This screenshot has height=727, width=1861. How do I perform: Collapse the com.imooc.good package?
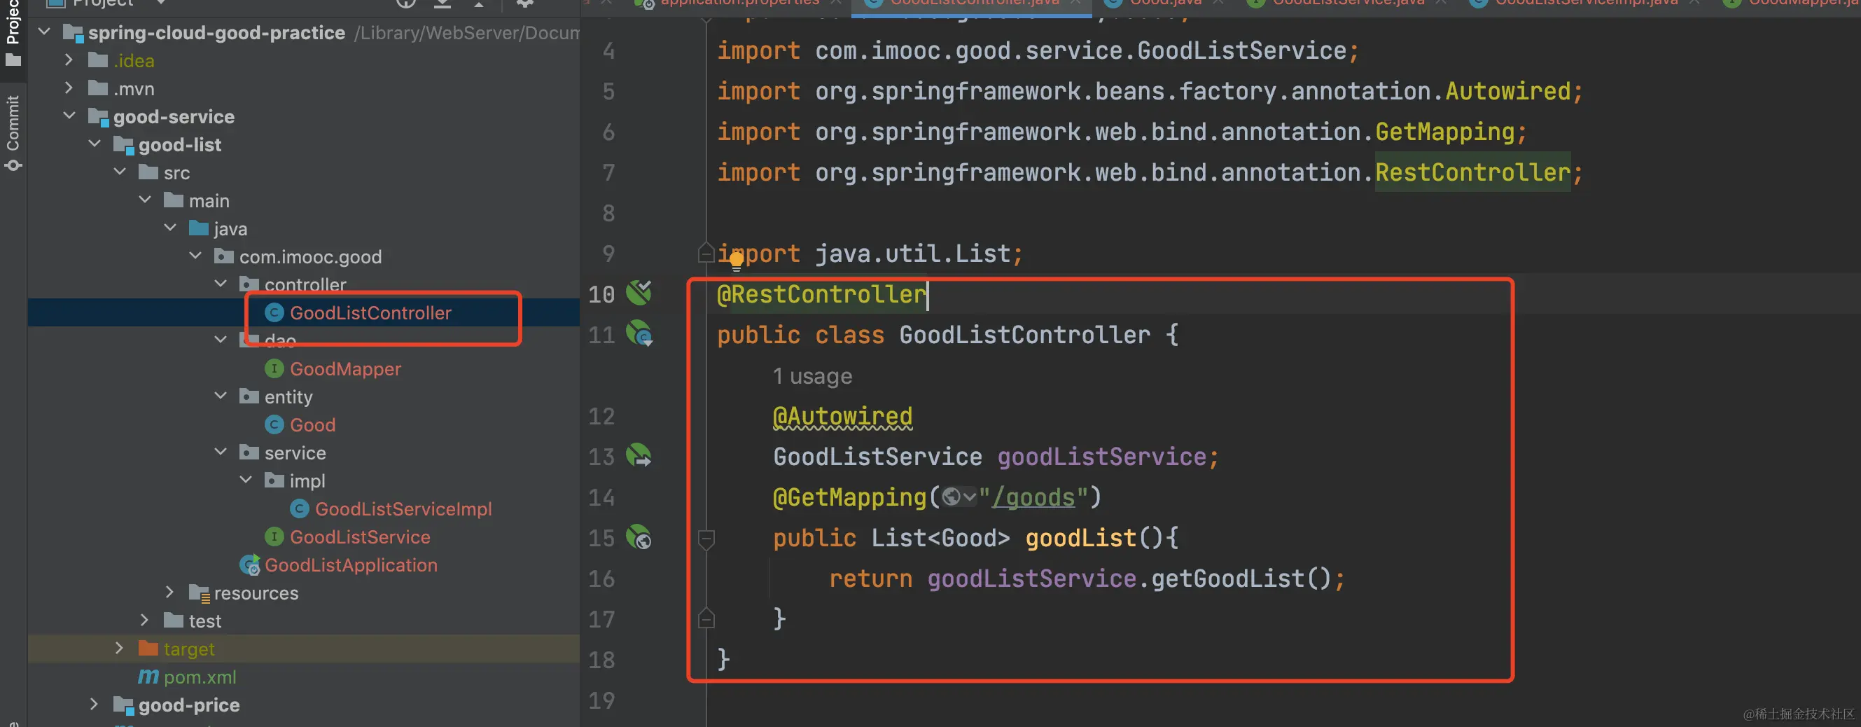pos(196,256)
